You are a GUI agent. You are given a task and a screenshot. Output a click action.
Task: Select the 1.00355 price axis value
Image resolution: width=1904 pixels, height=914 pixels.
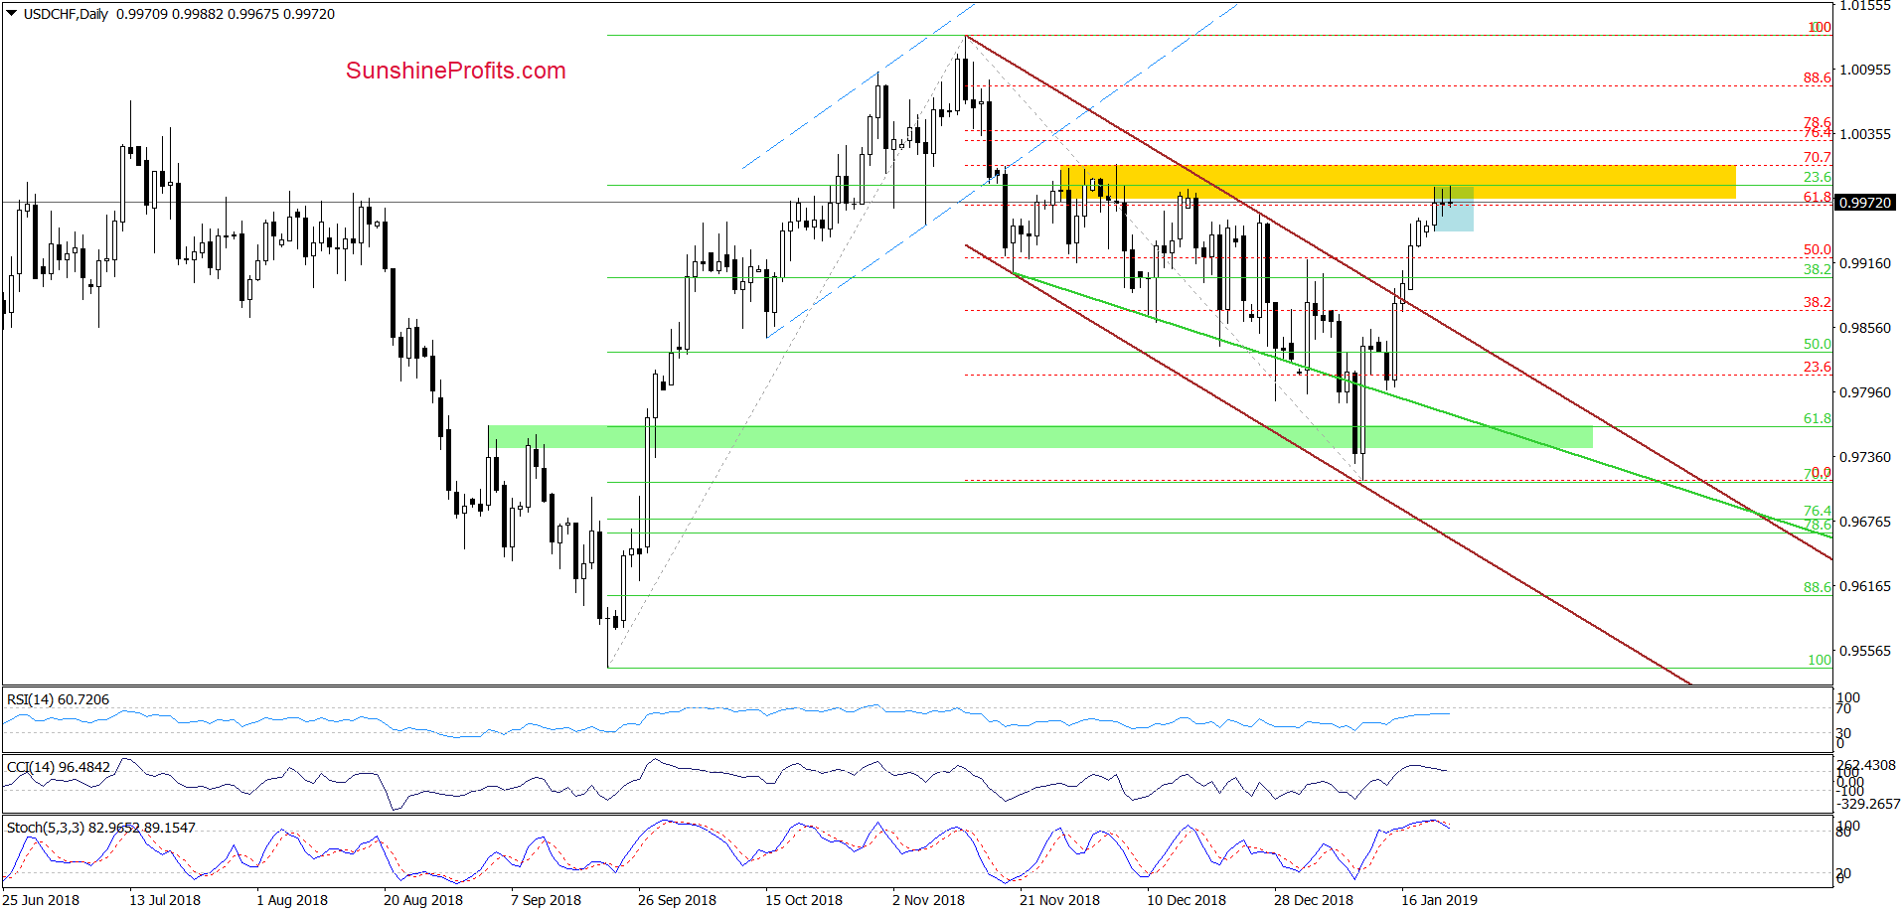pyautogui.click(x=1865, y=134)
